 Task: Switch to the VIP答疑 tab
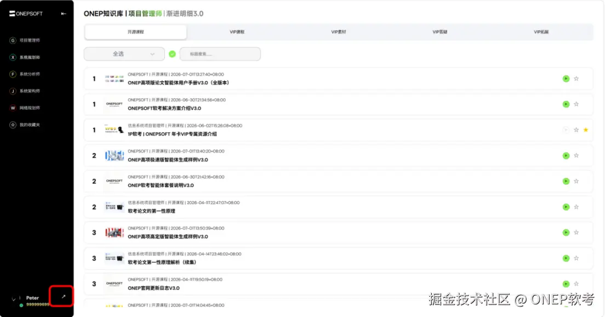440,32
